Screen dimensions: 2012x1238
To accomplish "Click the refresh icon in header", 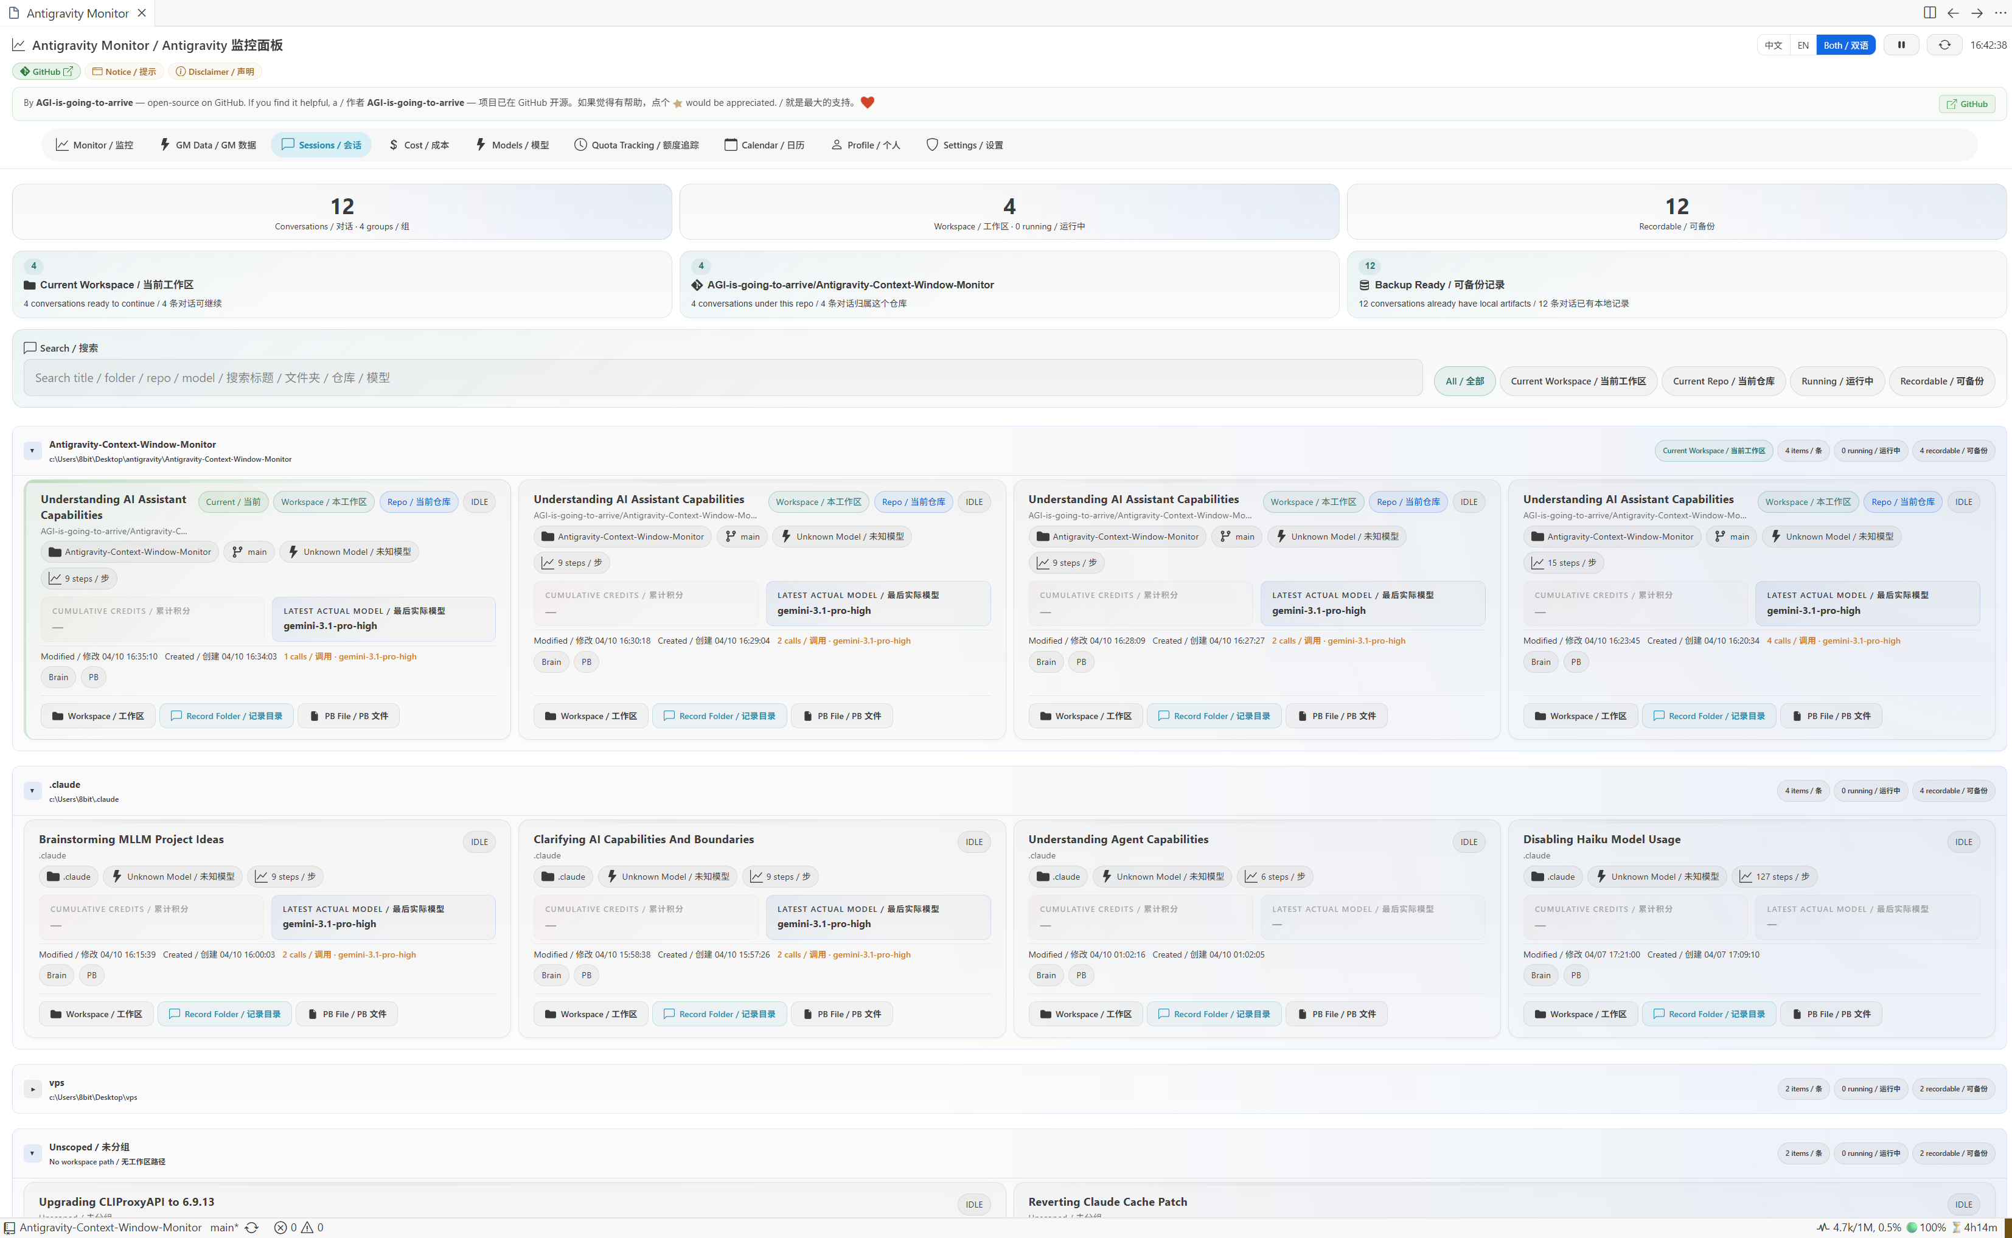I will (1944, 45).
